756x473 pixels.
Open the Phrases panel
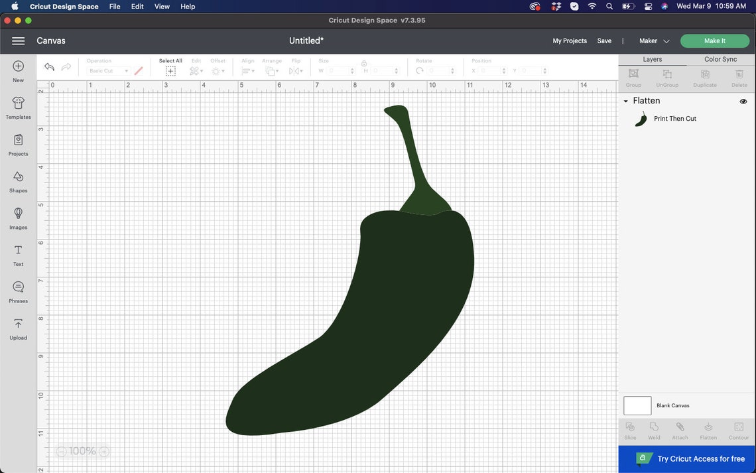point(18,290)
